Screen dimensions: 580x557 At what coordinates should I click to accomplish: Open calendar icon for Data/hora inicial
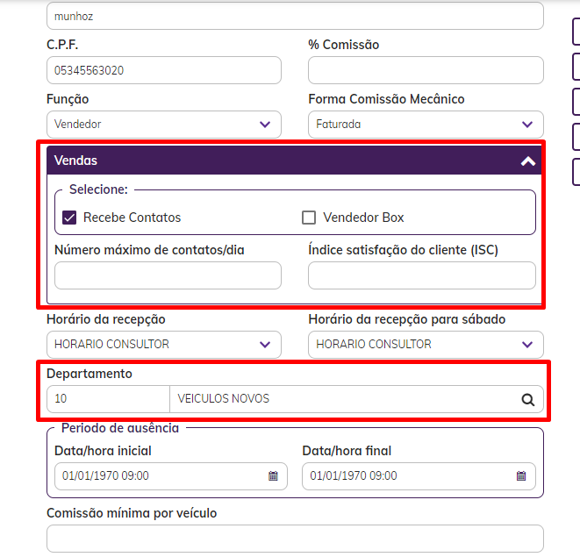pyautogui.click(x=273, y=476)
